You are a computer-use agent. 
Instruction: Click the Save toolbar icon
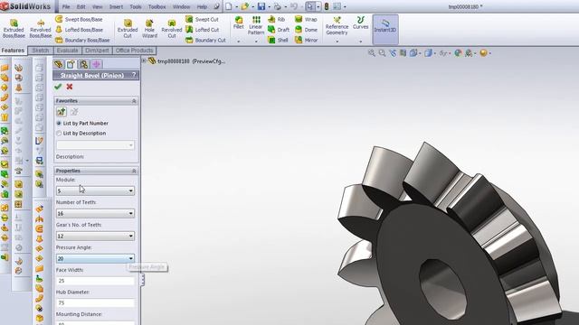(x=261, y=6)
